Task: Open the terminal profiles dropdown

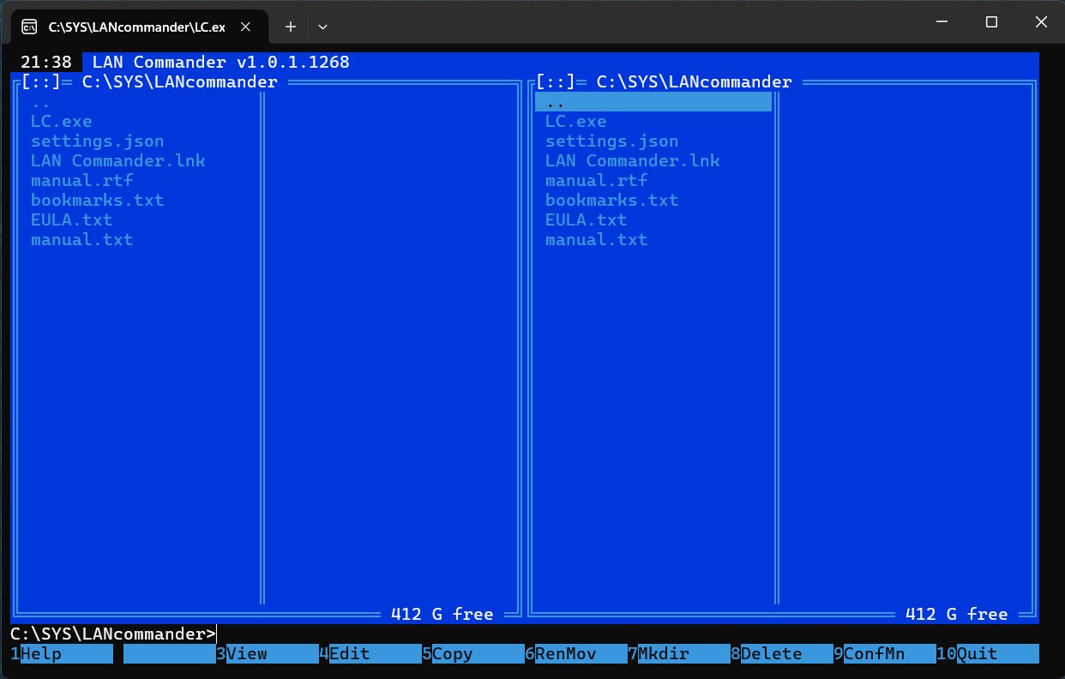Action: (322, 27)
